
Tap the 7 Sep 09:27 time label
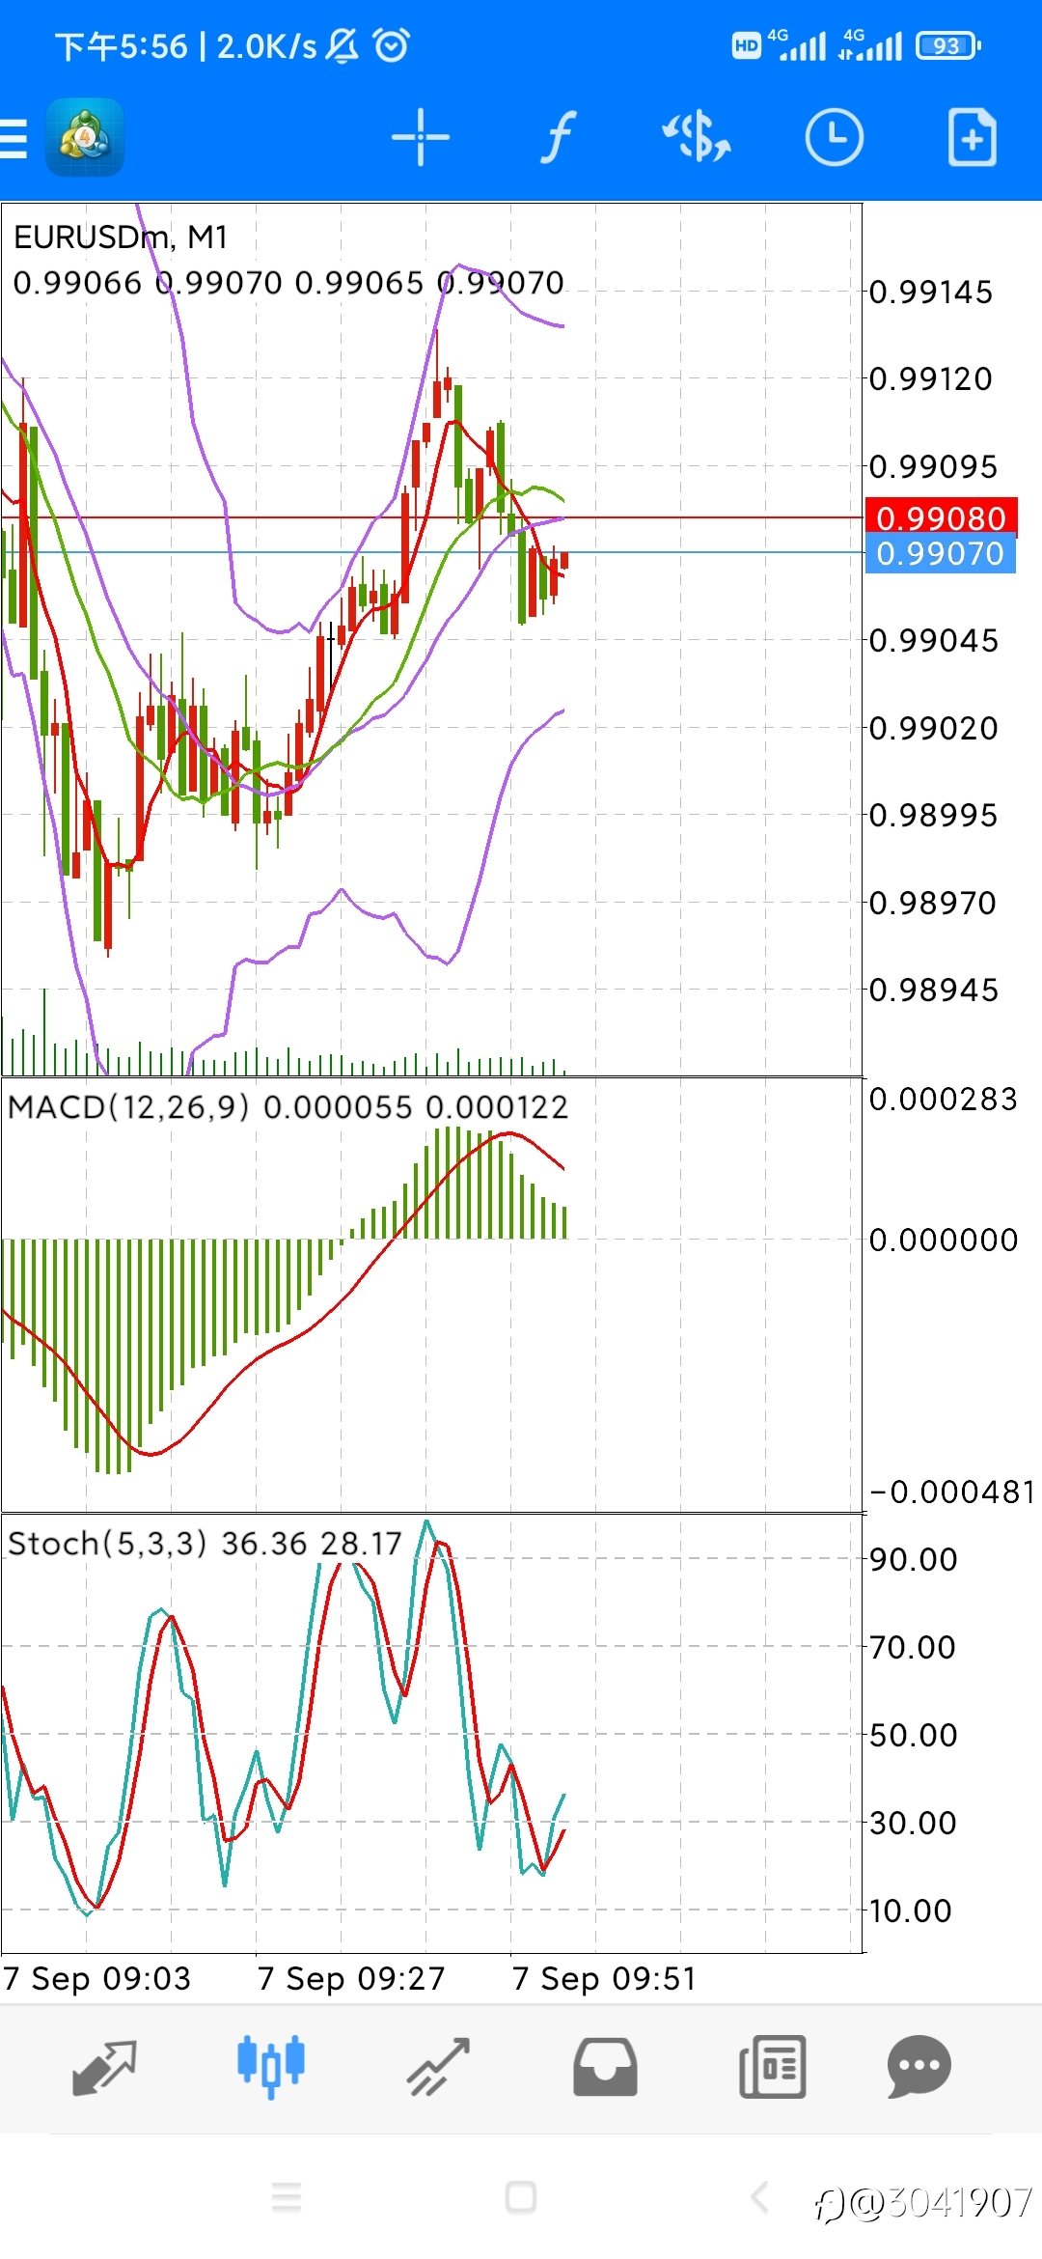pos(351,1978)
